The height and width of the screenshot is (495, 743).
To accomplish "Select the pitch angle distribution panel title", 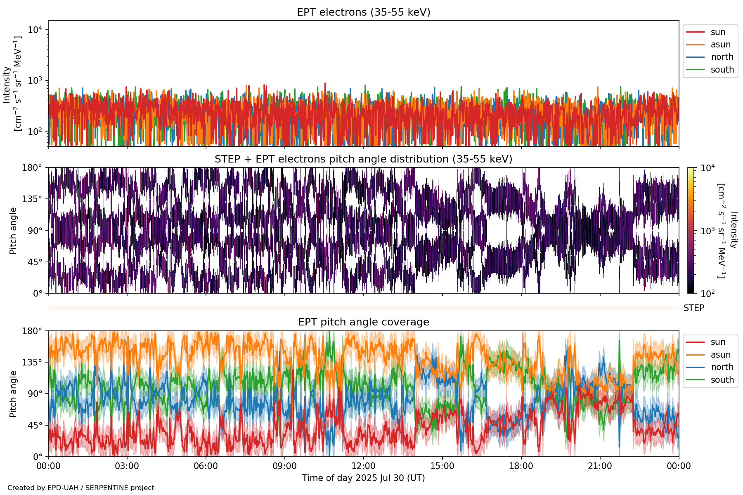I will coord(363,159).
